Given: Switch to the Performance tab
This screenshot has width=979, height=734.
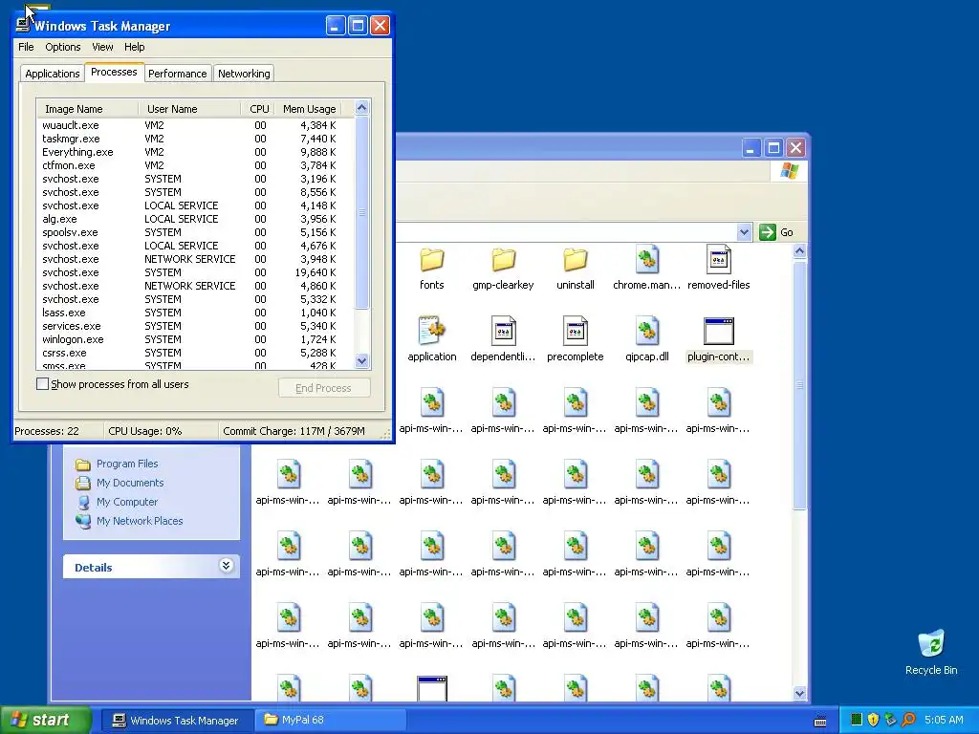Looking at the screenshot, I should click(x=177, y=74).
